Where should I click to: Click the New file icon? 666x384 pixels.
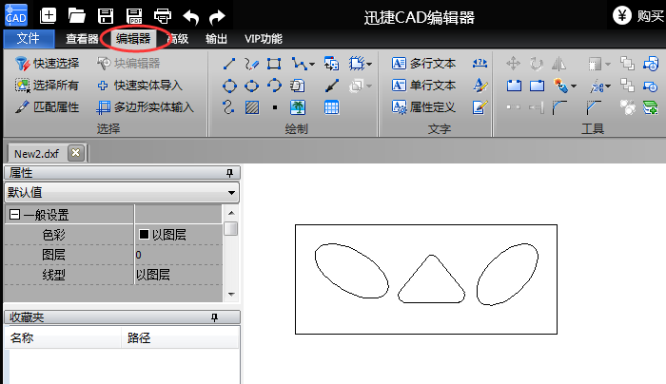(49, 15)
